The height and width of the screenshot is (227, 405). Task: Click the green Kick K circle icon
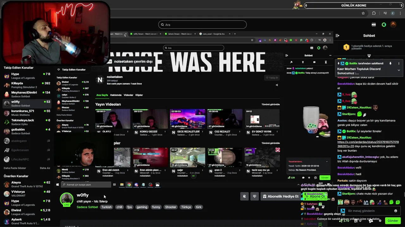coord(384,25)
